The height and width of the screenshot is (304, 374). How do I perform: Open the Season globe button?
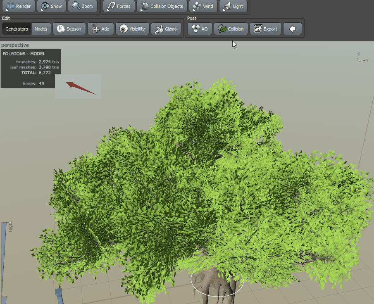pos(69,29)
